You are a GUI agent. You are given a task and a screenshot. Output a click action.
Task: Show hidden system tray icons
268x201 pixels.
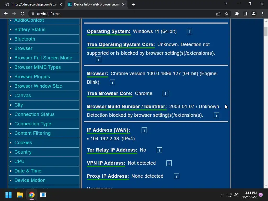[x=222, y=195]
